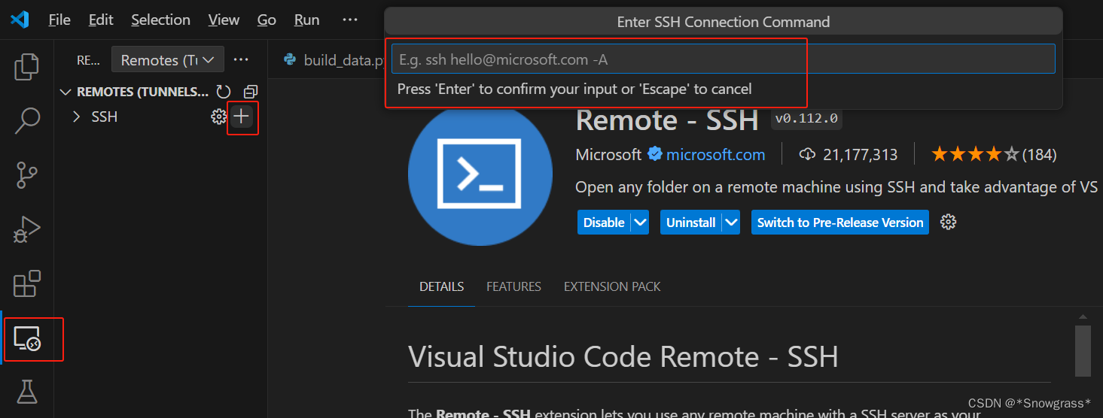Viewport: 1103px width, 418px height.
Task: Open the Explorer view in activity bar
Action: coord(27,66)
